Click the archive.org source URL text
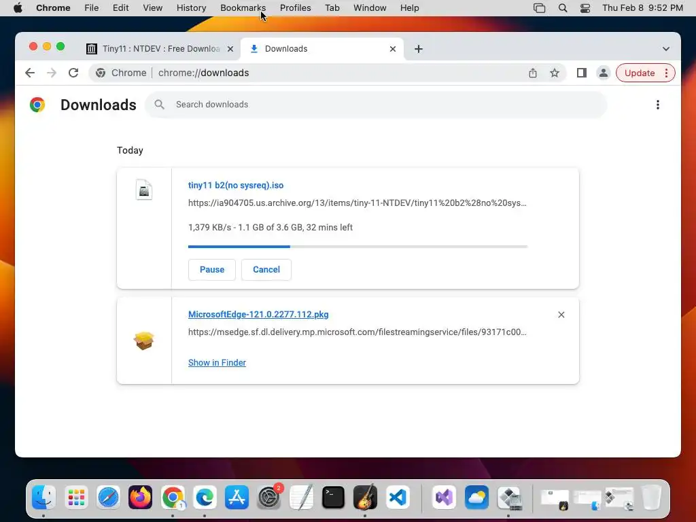The image size is (696, 522). pyautogui.click(x=358, y=203)
